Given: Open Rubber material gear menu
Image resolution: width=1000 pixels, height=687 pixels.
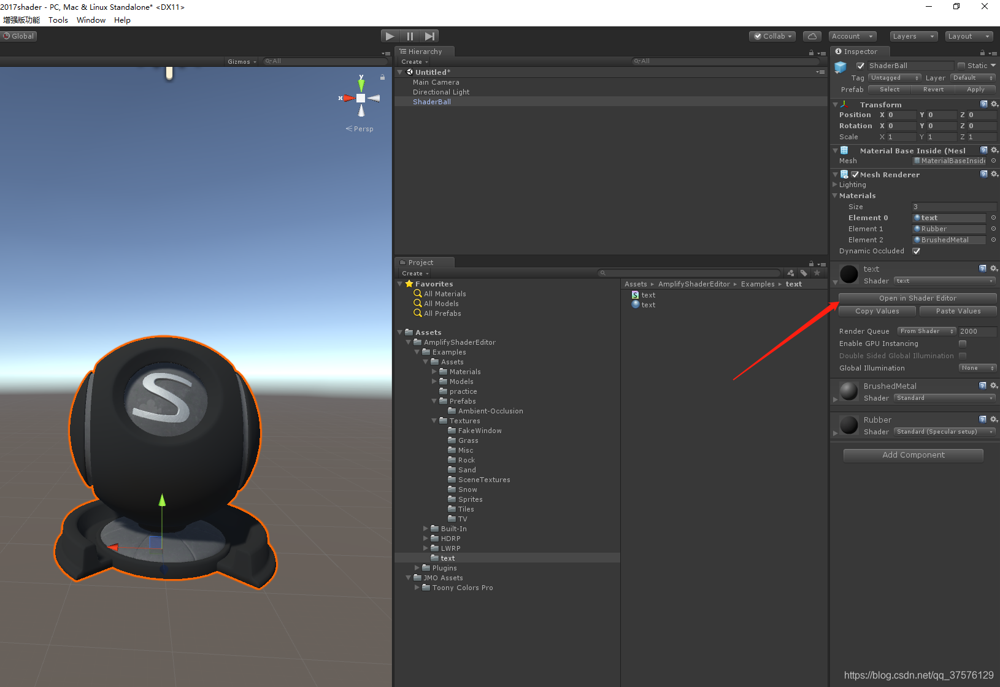Looking at the screenshot, I should point(994,419).
